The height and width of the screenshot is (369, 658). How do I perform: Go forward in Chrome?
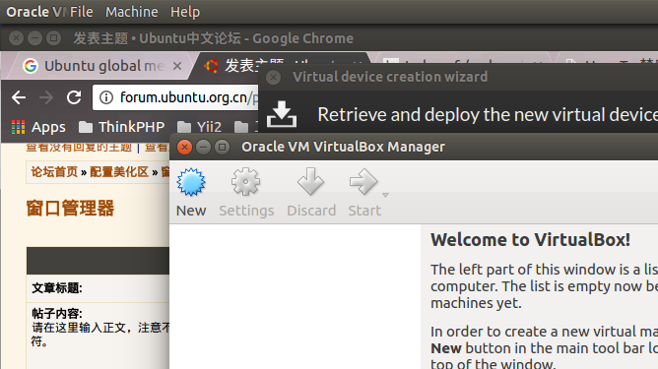point(46,97)
